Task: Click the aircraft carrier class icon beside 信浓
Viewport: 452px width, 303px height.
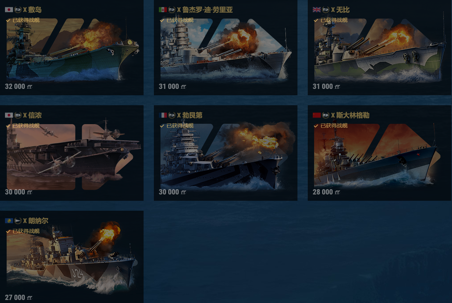Action: [x=18, y=115]
